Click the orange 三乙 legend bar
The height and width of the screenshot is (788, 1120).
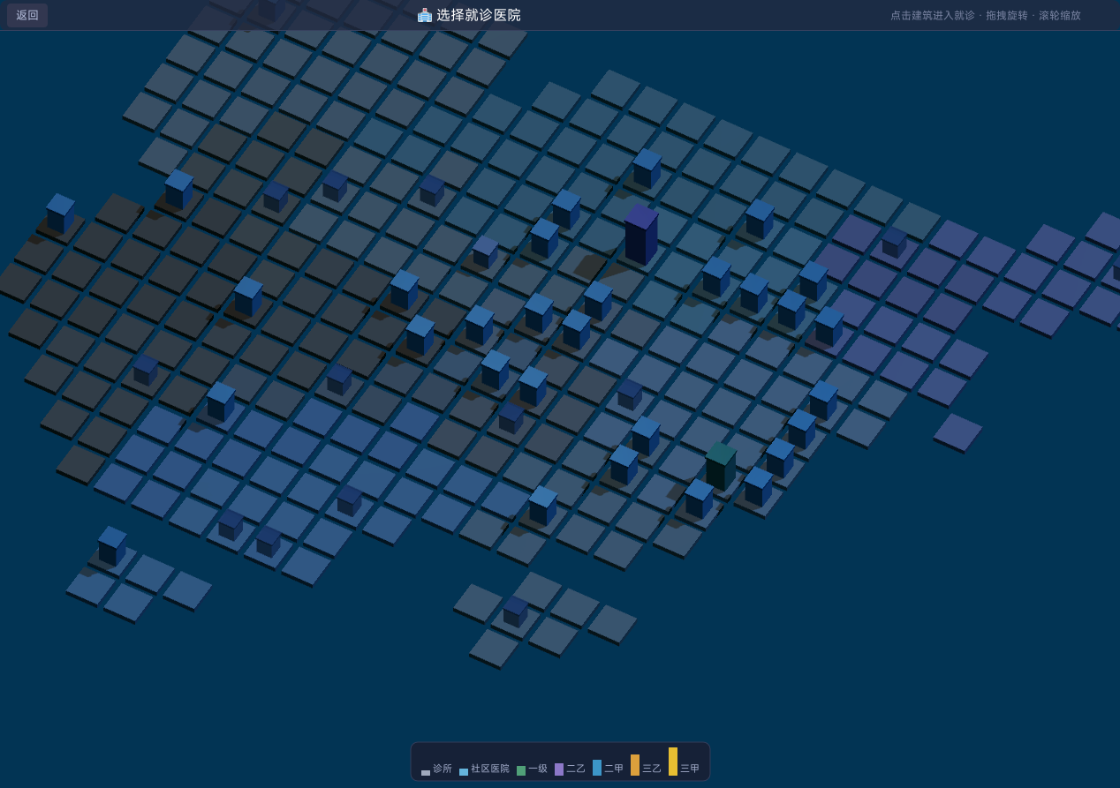pos(635,765)
